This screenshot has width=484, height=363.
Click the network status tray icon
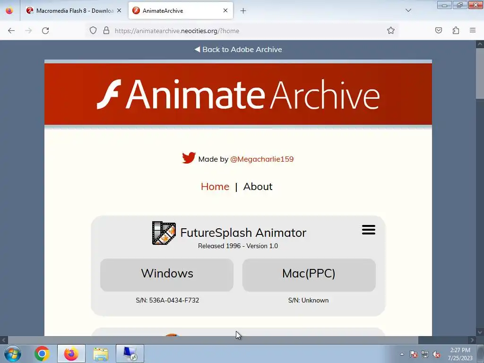[425, 354]
